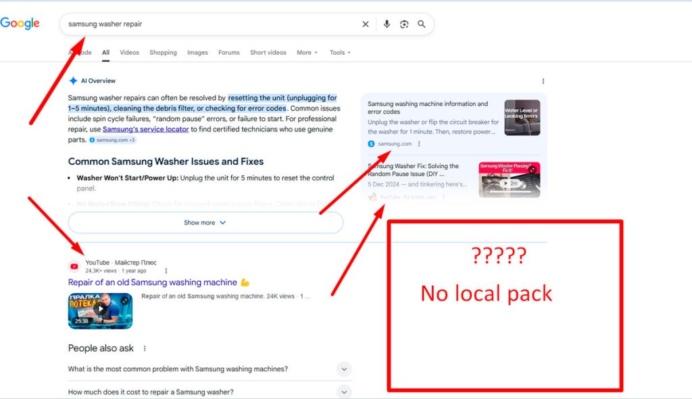Click the magnifying glass search icon
Screen dimensions: 692x399
point(422,24)
